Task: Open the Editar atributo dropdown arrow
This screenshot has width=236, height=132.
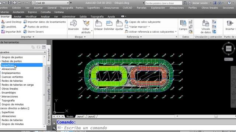Action: 92,31
